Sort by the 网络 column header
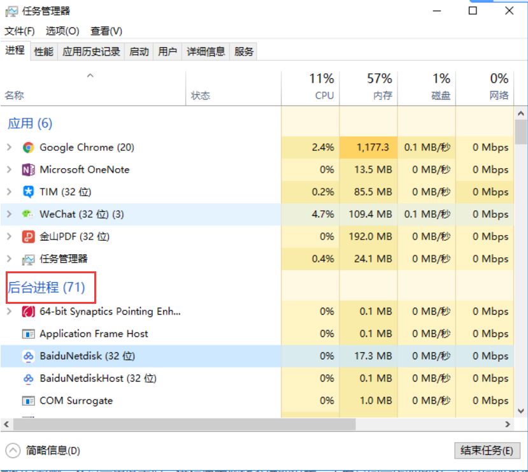This screenshot has width=528, height=472. click(x=485, y=88)
